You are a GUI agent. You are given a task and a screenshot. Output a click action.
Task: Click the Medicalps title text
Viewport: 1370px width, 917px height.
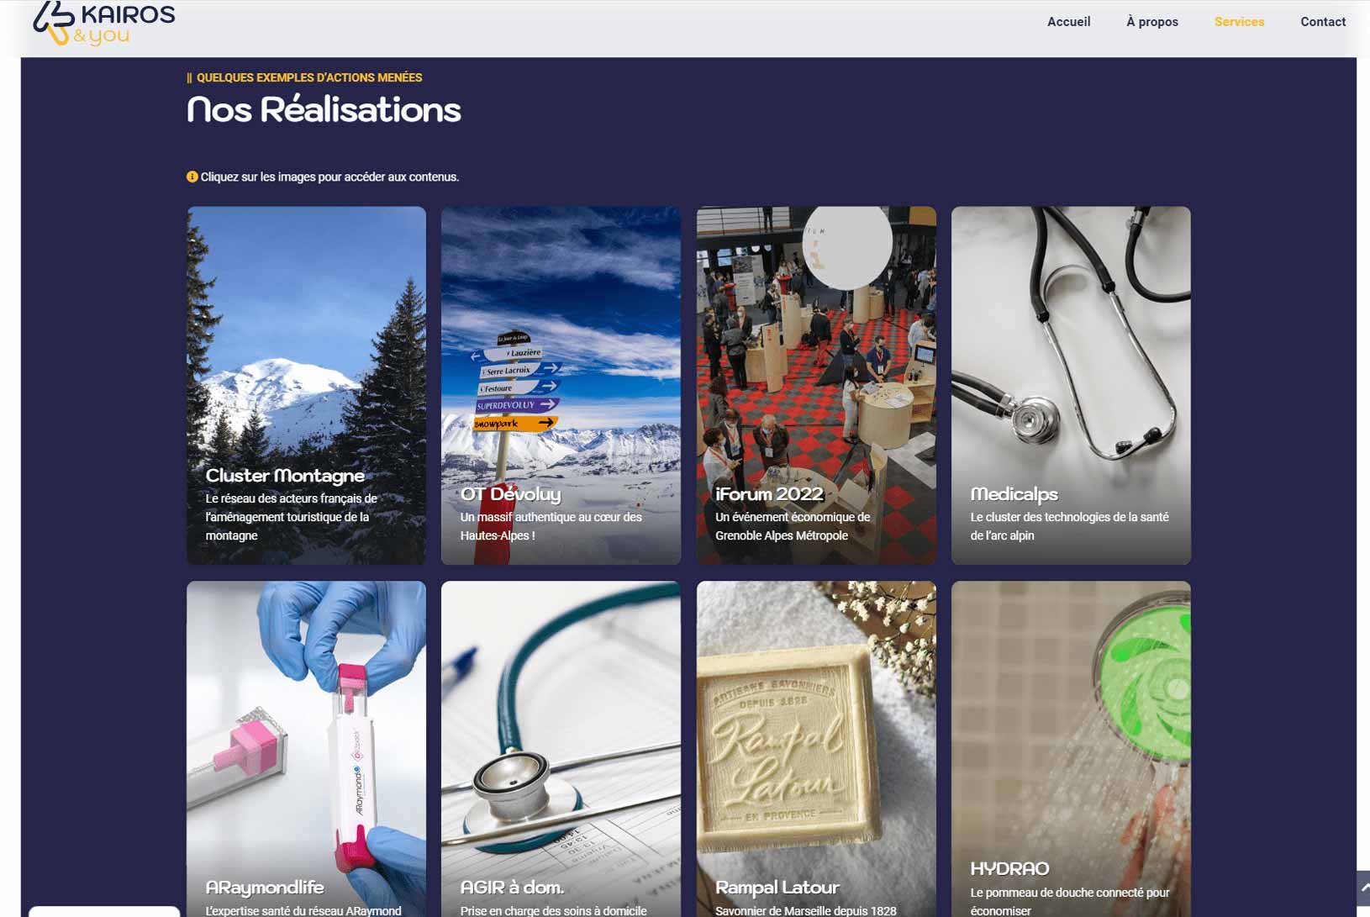1014,494
